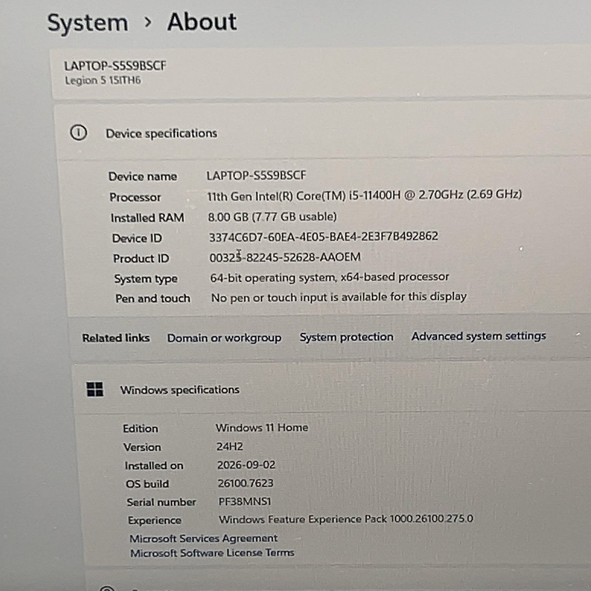This screenshot has height=591, width=591.
Task: Click the Installed on date 2026-09-02
Action: click(246, 464)
